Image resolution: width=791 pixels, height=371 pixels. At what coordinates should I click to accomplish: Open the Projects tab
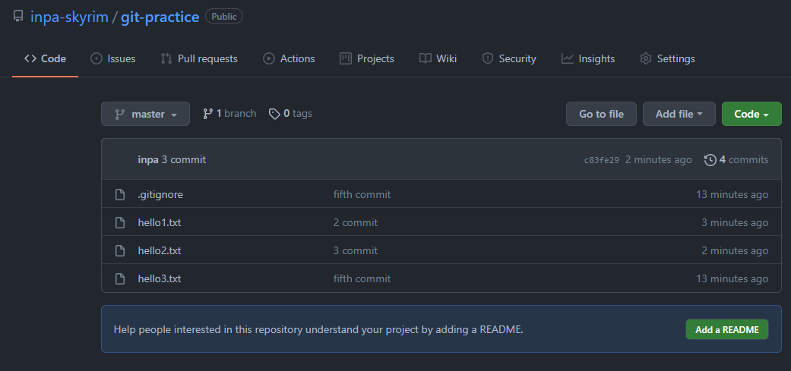point(367,58)
